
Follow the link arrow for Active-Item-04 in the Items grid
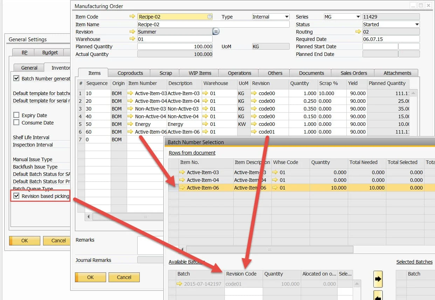click(x=131, y=101)
